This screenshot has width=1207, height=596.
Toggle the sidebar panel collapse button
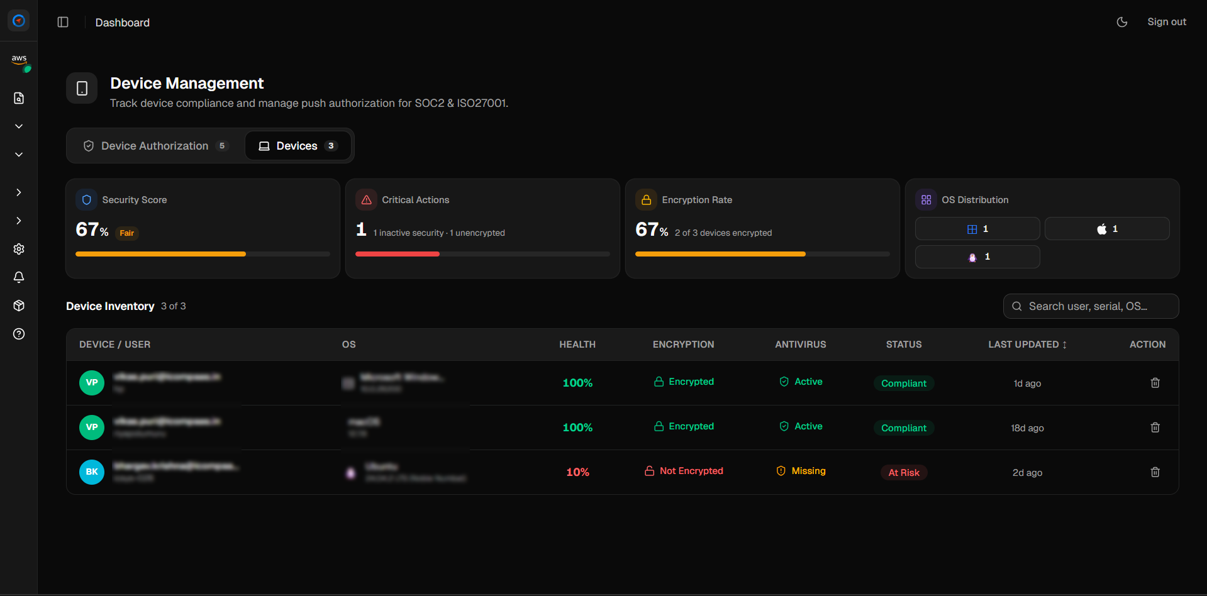(x=63, y=22)
